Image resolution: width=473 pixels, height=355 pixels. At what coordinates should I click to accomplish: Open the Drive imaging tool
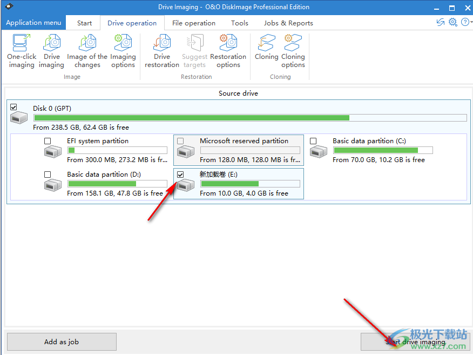coord(52,52)
